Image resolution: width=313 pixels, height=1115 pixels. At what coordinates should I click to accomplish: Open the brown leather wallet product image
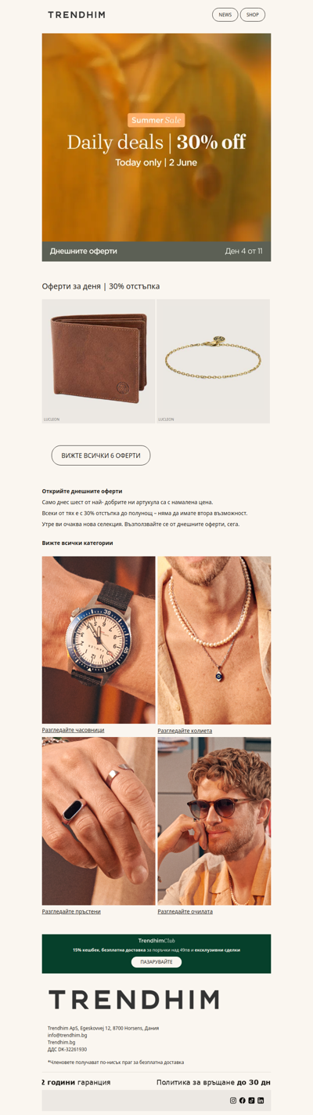(99, 361)
